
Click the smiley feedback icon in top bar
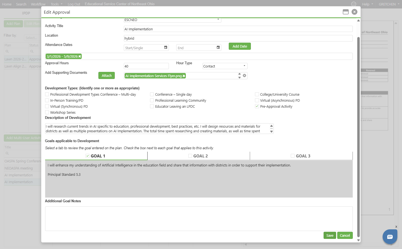(x=354, y=4)
